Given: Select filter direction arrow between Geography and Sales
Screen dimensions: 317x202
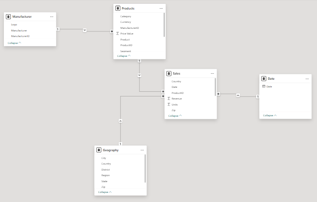Looking at the screenshot, I should tap(121, 121).
